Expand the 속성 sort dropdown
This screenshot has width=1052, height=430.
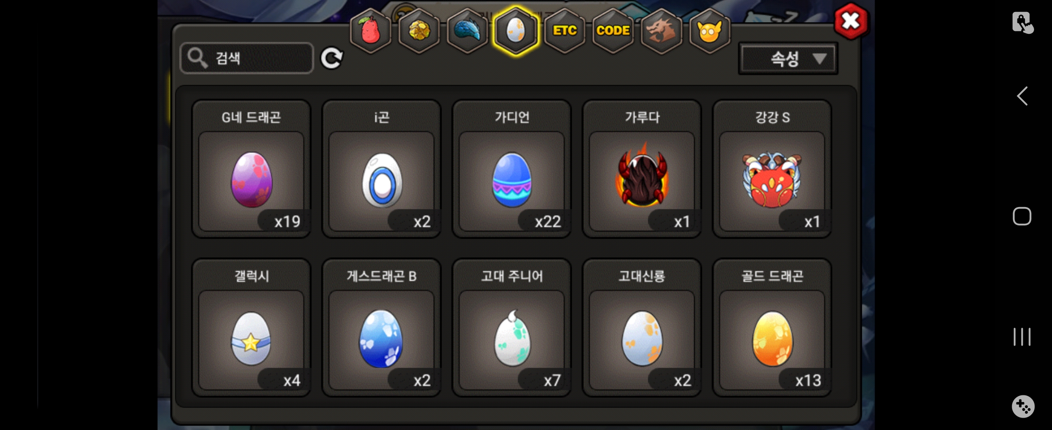(788, 59)
